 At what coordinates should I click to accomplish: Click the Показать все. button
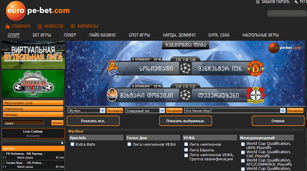click(x=93, y=121)
